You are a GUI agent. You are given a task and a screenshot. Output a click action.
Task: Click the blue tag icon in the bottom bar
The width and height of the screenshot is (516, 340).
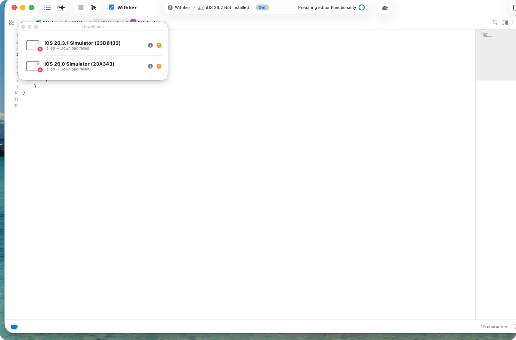(15, 327)
